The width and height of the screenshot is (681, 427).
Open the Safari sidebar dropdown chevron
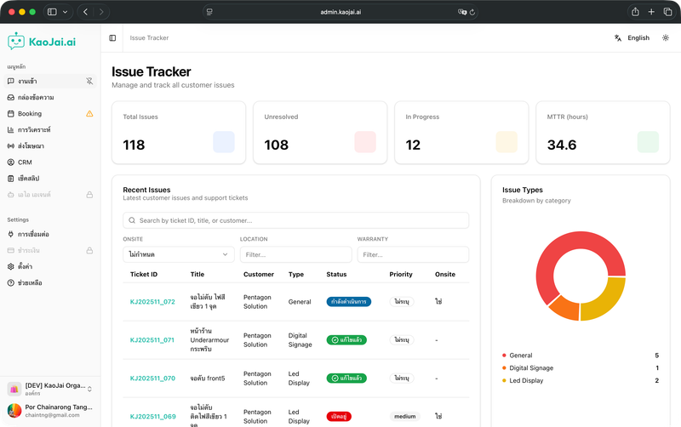(x=65, y=12)
